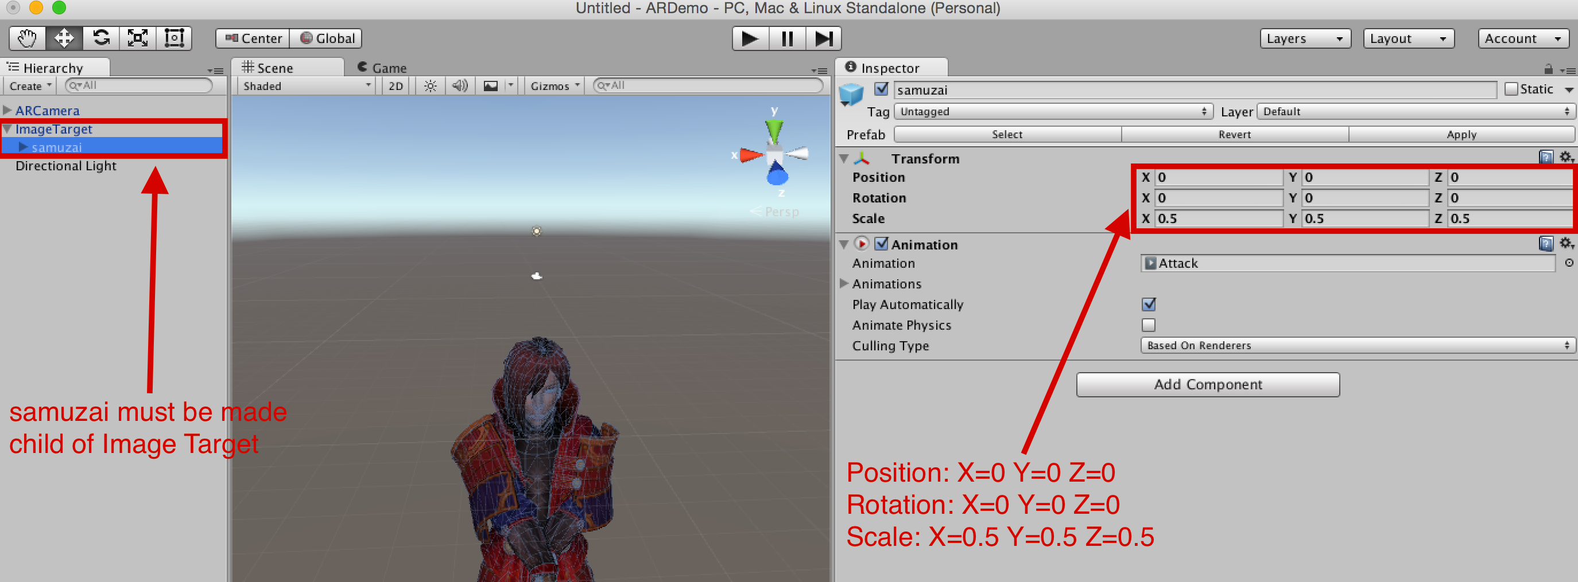Select the Hand tool
Screen dimensions: 1578x582
click(27, 38)
